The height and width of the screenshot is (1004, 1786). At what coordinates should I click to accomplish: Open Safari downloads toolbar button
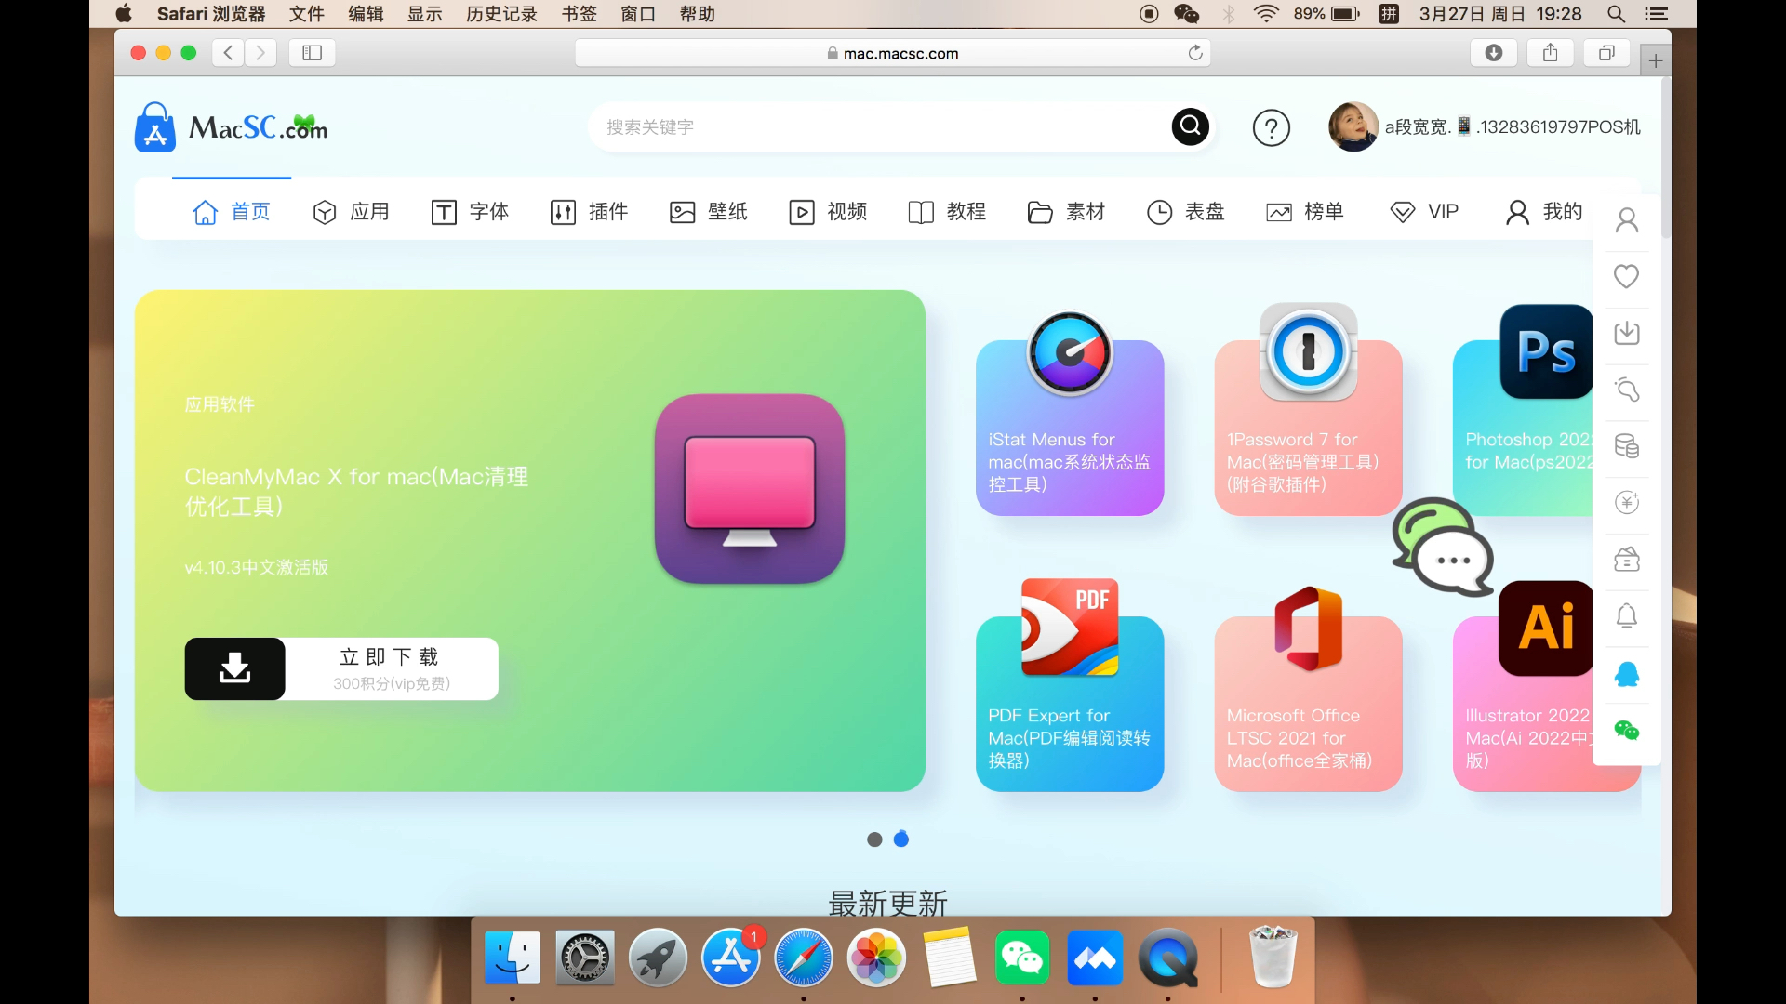tap(1493, 53)
